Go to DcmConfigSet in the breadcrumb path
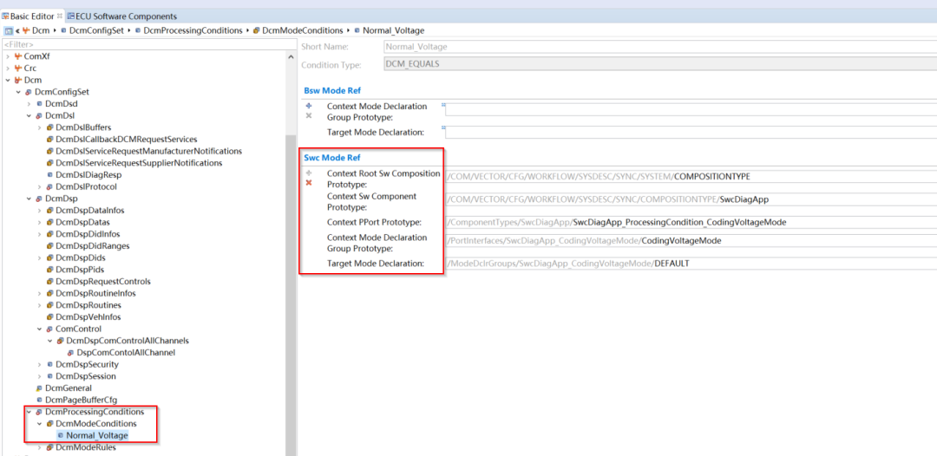 (97, 30)
